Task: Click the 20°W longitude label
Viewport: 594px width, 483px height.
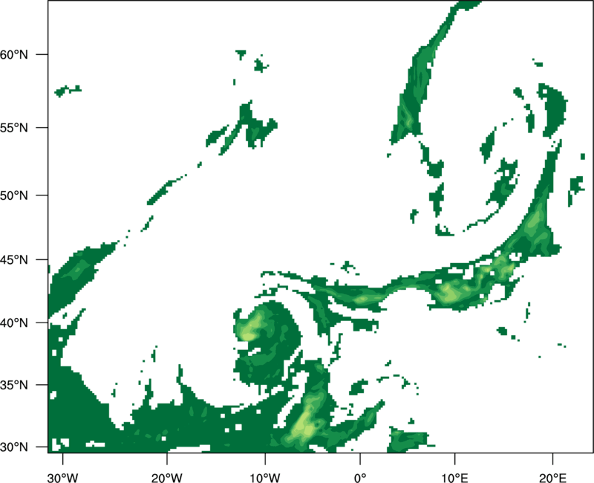Action: click(x=166, y=478)
